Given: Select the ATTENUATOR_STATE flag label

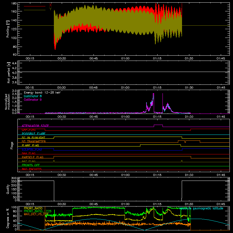Looking at the screenshot, I should pos(35,126).
